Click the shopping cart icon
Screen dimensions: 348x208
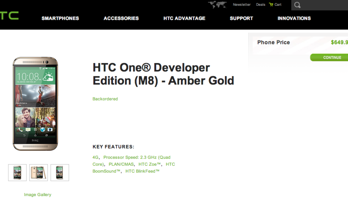(x=271, y=5)
